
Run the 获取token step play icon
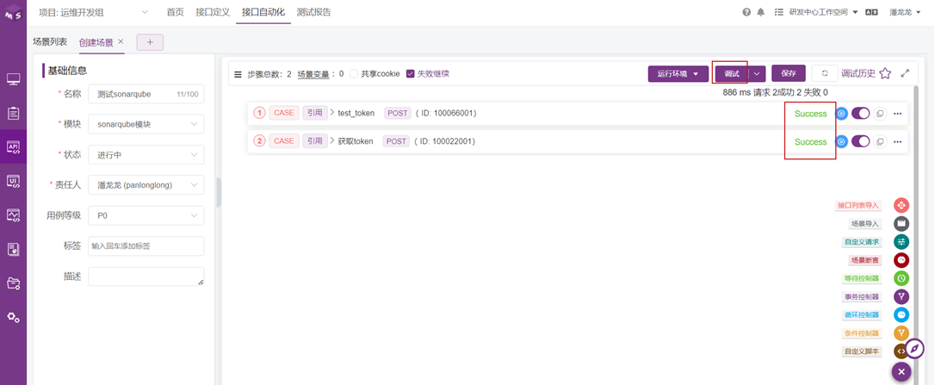pos(841,141)
